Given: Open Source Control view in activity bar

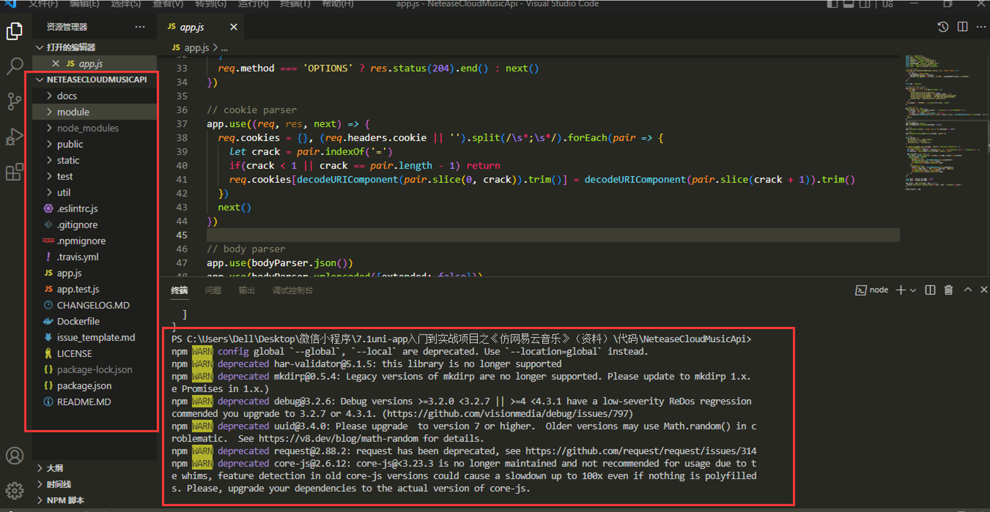Looking at the screenshot, I should [x=15, y=101].
